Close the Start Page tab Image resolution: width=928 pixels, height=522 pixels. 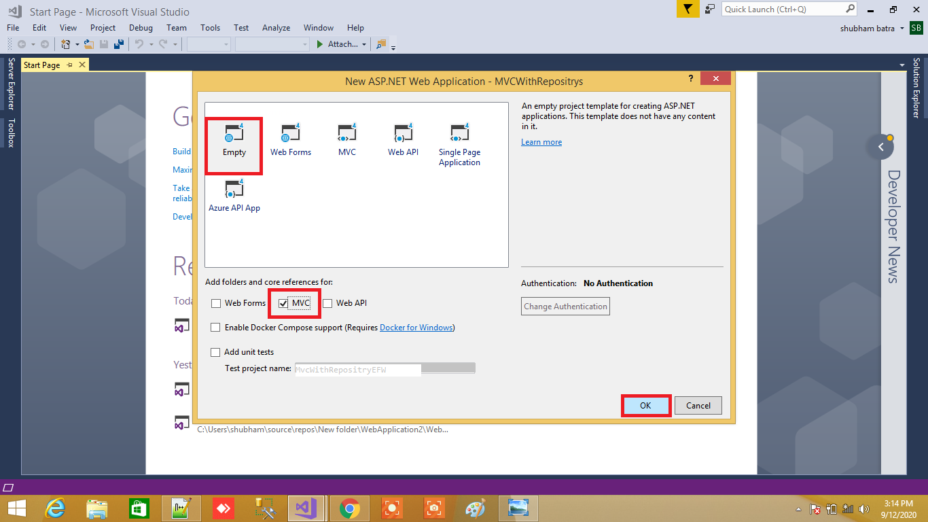[x=82, y=65]
